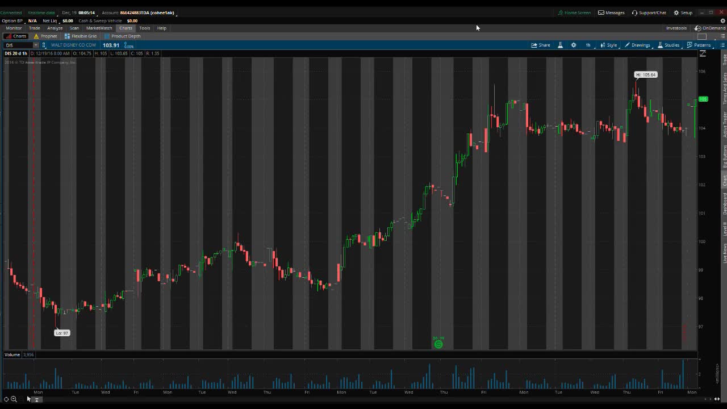727x409 pixels.
Task: Click the Realtime data status label
Action: (41, 12)
